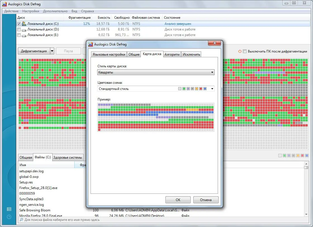Click the drive icon for Локальный диск (D:)
Screen dimensions: 313x227
(24, 30)
